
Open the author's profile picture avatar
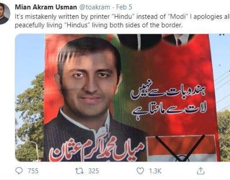click(x=4, y=13)
